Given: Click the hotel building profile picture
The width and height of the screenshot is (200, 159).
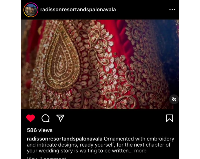Looking at the screenshot, I should [x=31, y=10].
